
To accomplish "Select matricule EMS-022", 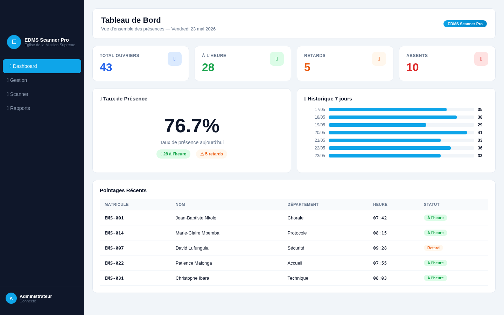I will coord(114,263).
